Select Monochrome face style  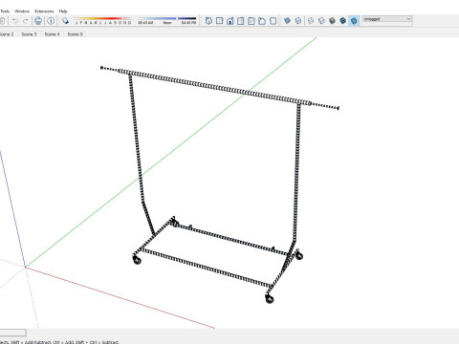tap(354, 21)
